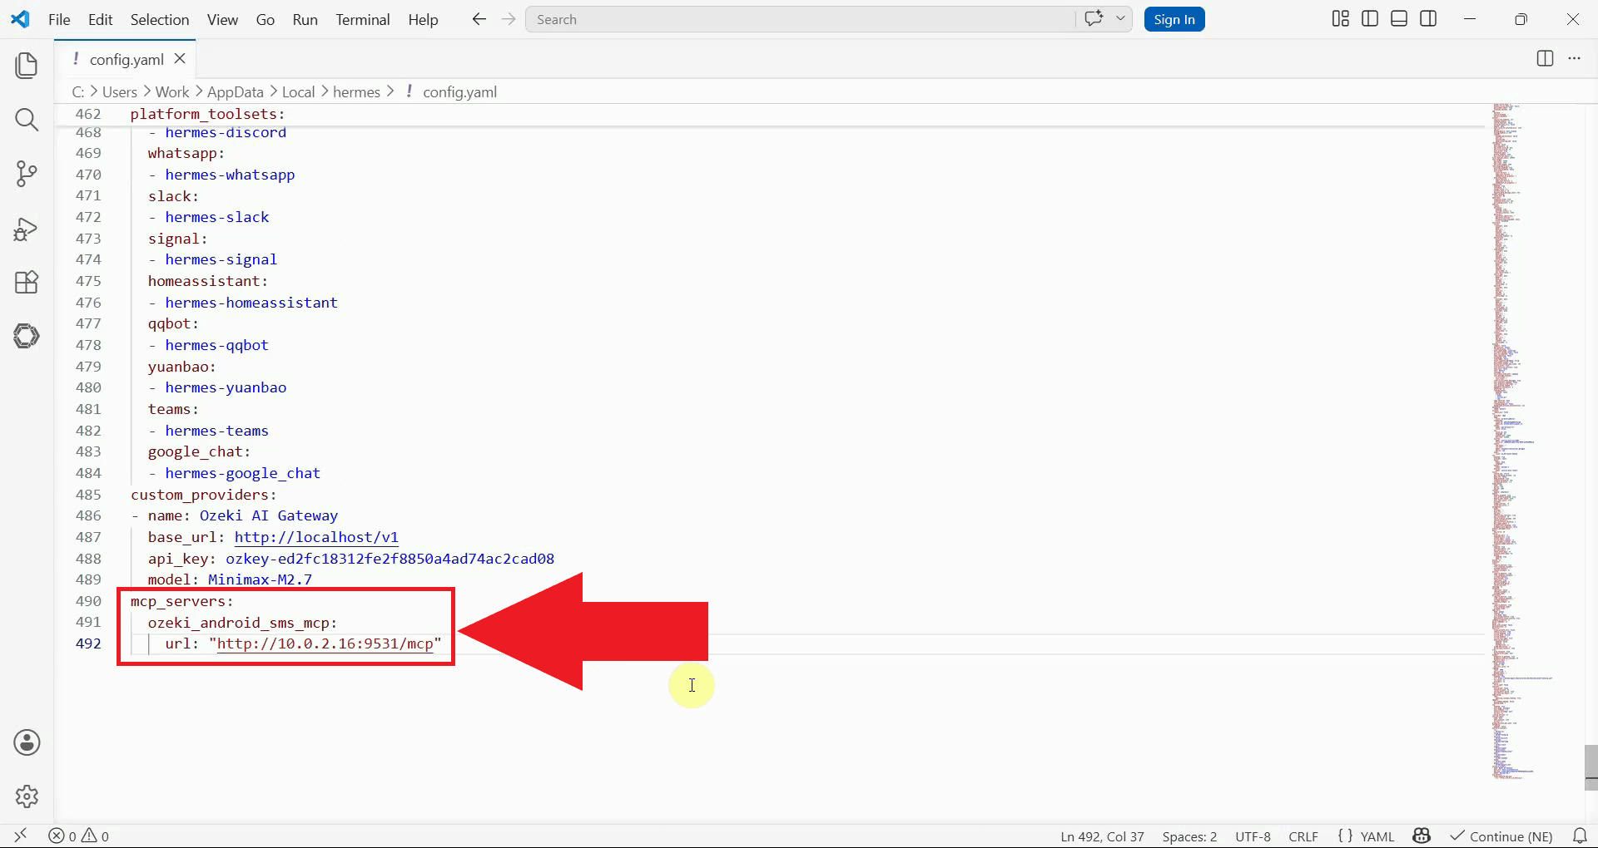Image resolution: width=1598 pixels, height=848 pixels.
Task: Open the Terminal menu
Action: pos(363,19)
